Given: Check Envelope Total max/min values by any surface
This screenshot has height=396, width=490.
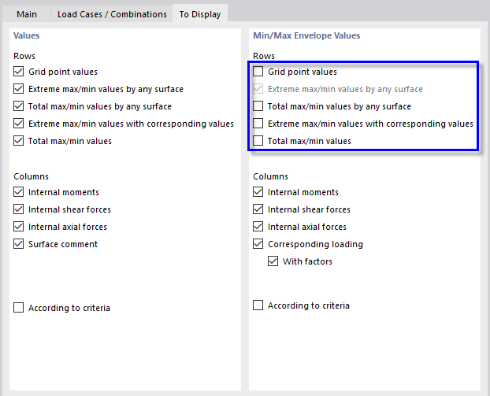Looking at the screenshot, I should [258, 106].
